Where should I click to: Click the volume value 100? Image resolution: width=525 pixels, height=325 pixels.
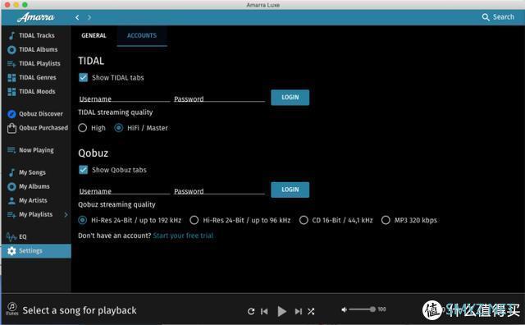pos(381,309)
